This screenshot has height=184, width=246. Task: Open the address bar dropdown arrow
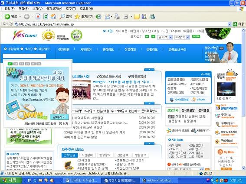click(230, 24)
